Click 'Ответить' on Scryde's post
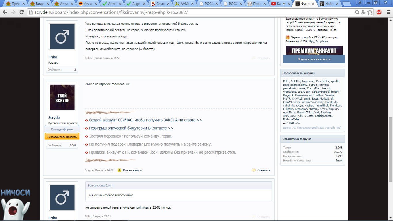This screenshot has height=221, width=393. tap(264, 170)
